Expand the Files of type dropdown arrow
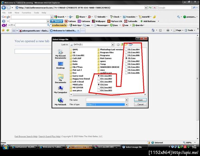The image size is (200, 156). point(127,104)
